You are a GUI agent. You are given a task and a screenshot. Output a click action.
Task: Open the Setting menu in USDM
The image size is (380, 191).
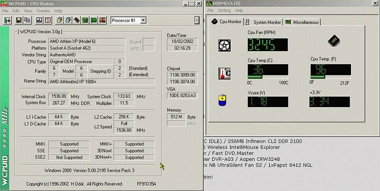pyautogui.click(x=224, y=10)
